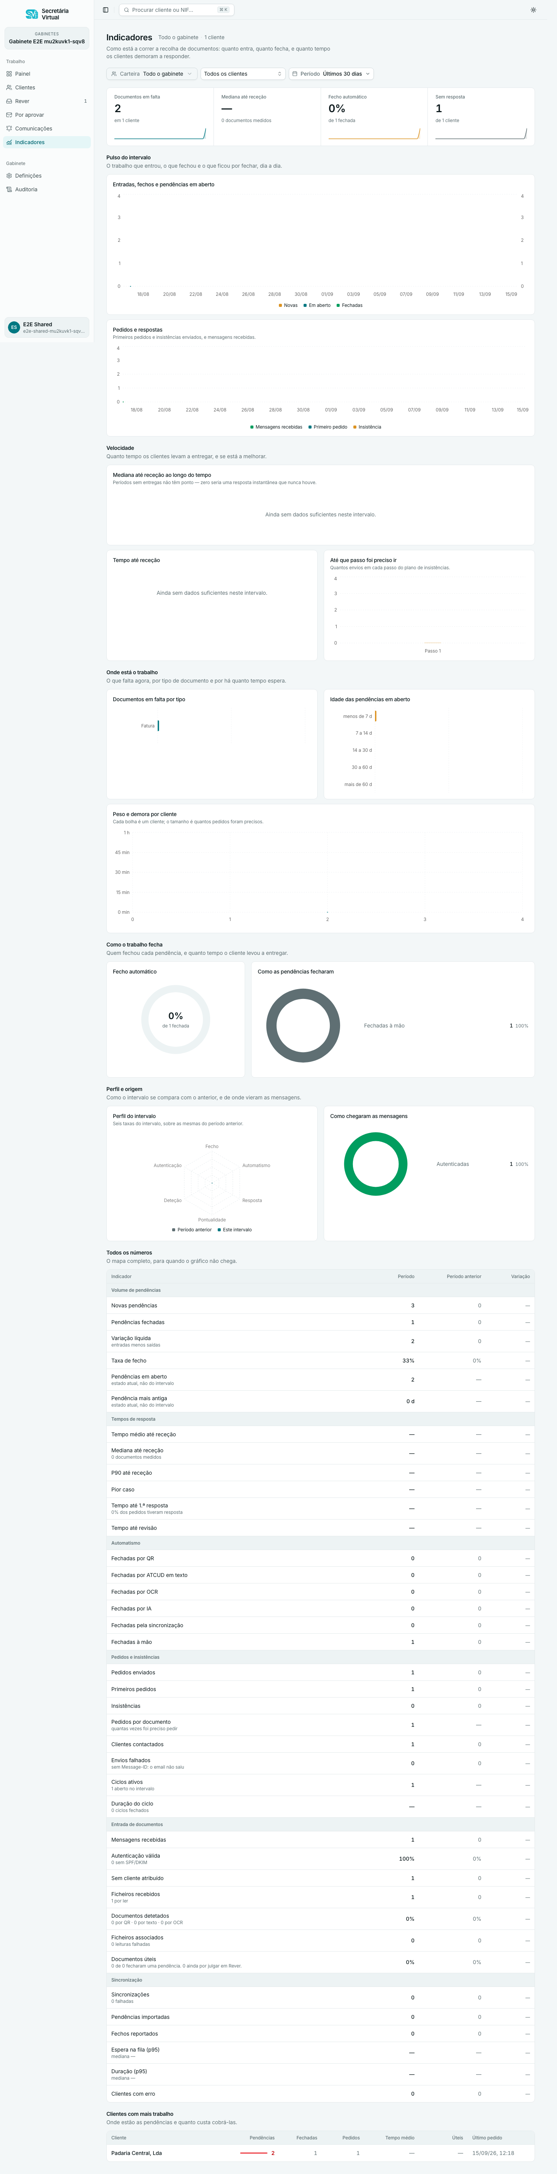
Task: Open Definições under Gabinete
Action: pyautogui.click(x=46, y=176)
